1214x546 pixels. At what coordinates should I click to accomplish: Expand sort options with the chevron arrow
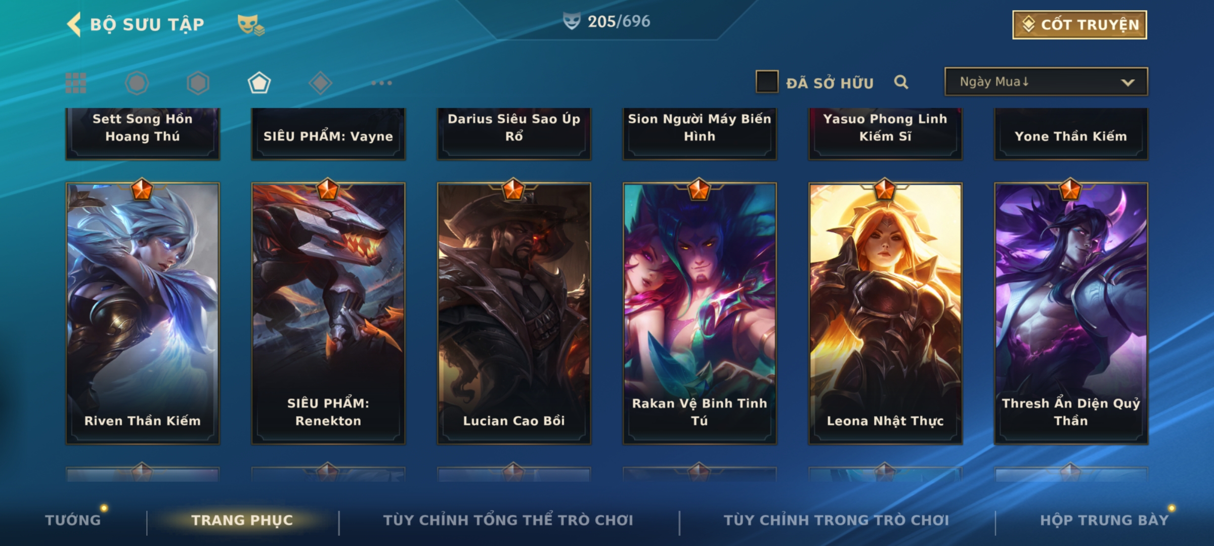[1128, 82]
